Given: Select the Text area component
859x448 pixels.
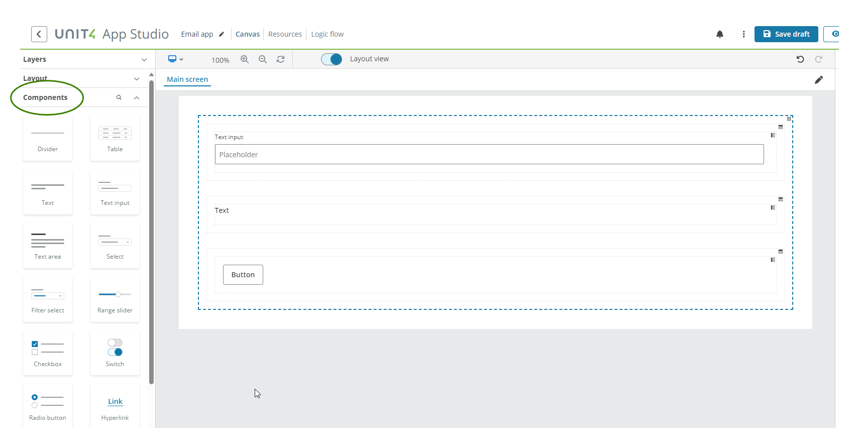Looking at the screenshot, I should pos(48,246).
